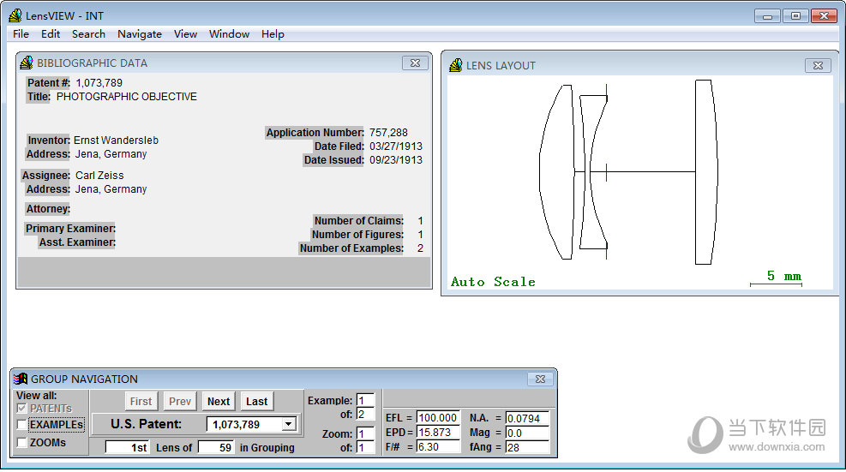Close the Bibliographic Data panel
This screenshot has width=846, height=472.
click(x=415, y=63)
